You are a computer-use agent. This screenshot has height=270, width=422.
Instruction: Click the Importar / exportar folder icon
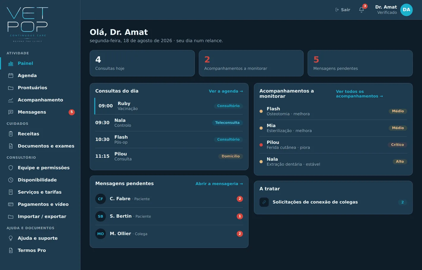point(11,216)
